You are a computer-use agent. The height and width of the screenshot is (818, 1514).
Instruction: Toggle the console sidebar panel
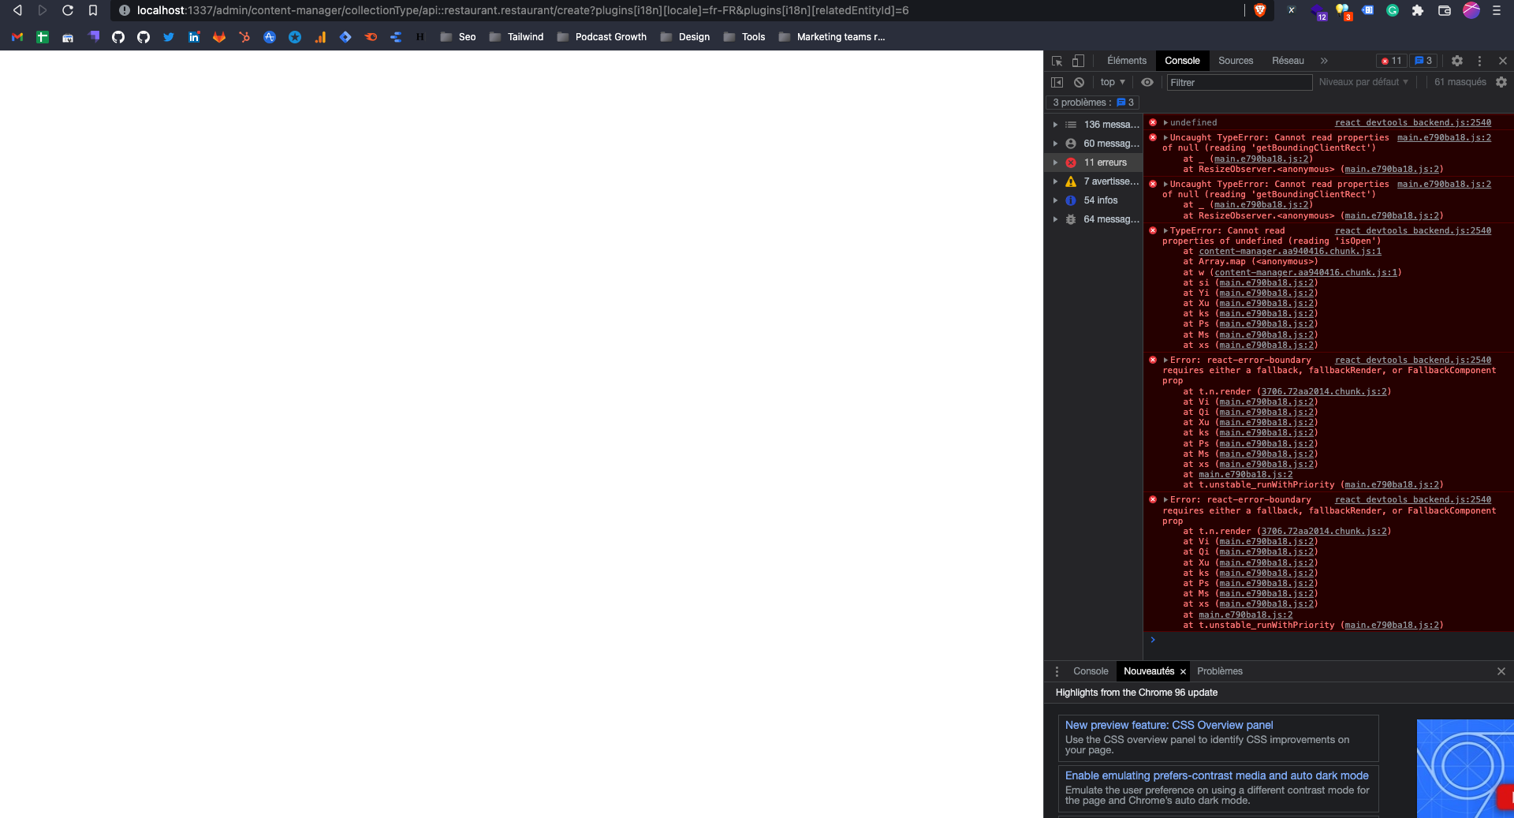[1057, 82]
